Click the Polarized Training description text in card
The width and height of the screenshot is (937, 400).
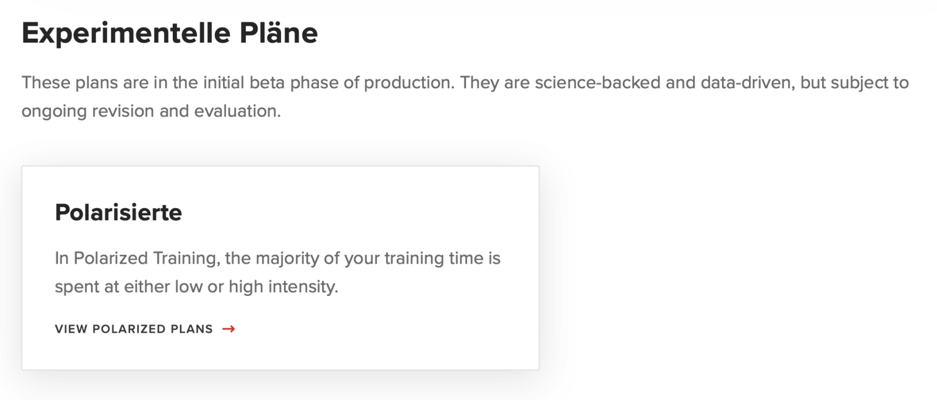click(277, 258)
